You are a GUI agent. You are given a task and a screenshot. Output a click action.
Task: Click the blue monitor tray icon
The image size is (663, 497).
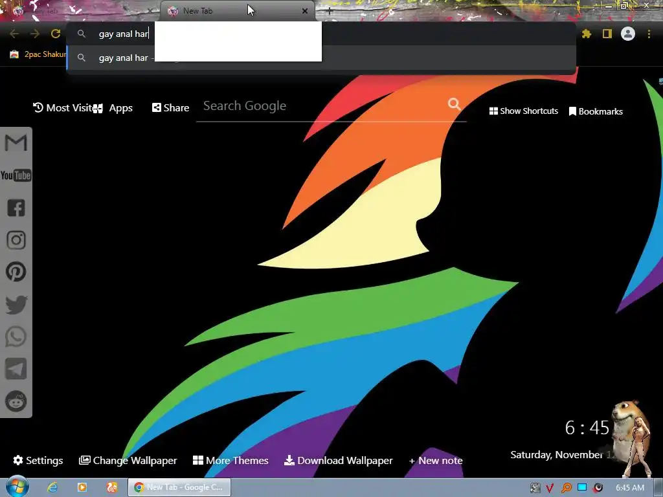(x=582, y=487)
